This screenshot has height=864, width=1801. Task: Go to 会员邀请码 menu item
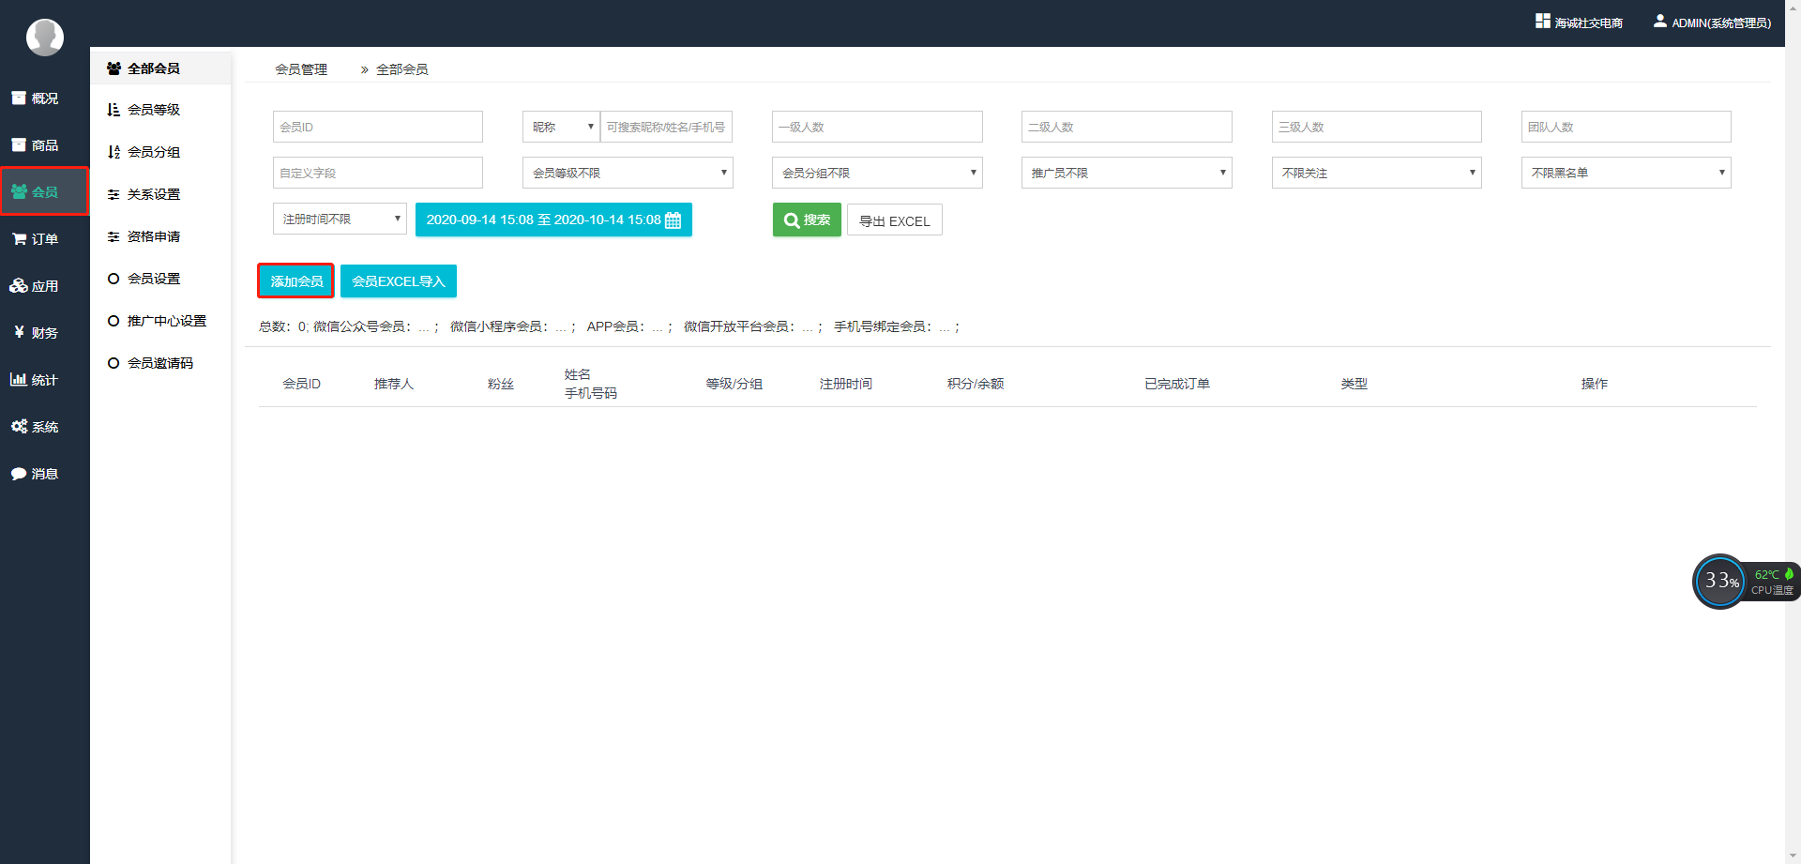tap(160, 363)
